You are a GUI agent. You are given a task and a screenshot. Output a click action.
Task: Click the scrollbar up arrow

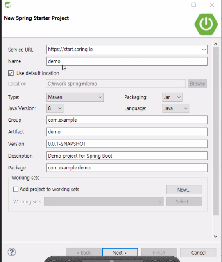point(215,44)
